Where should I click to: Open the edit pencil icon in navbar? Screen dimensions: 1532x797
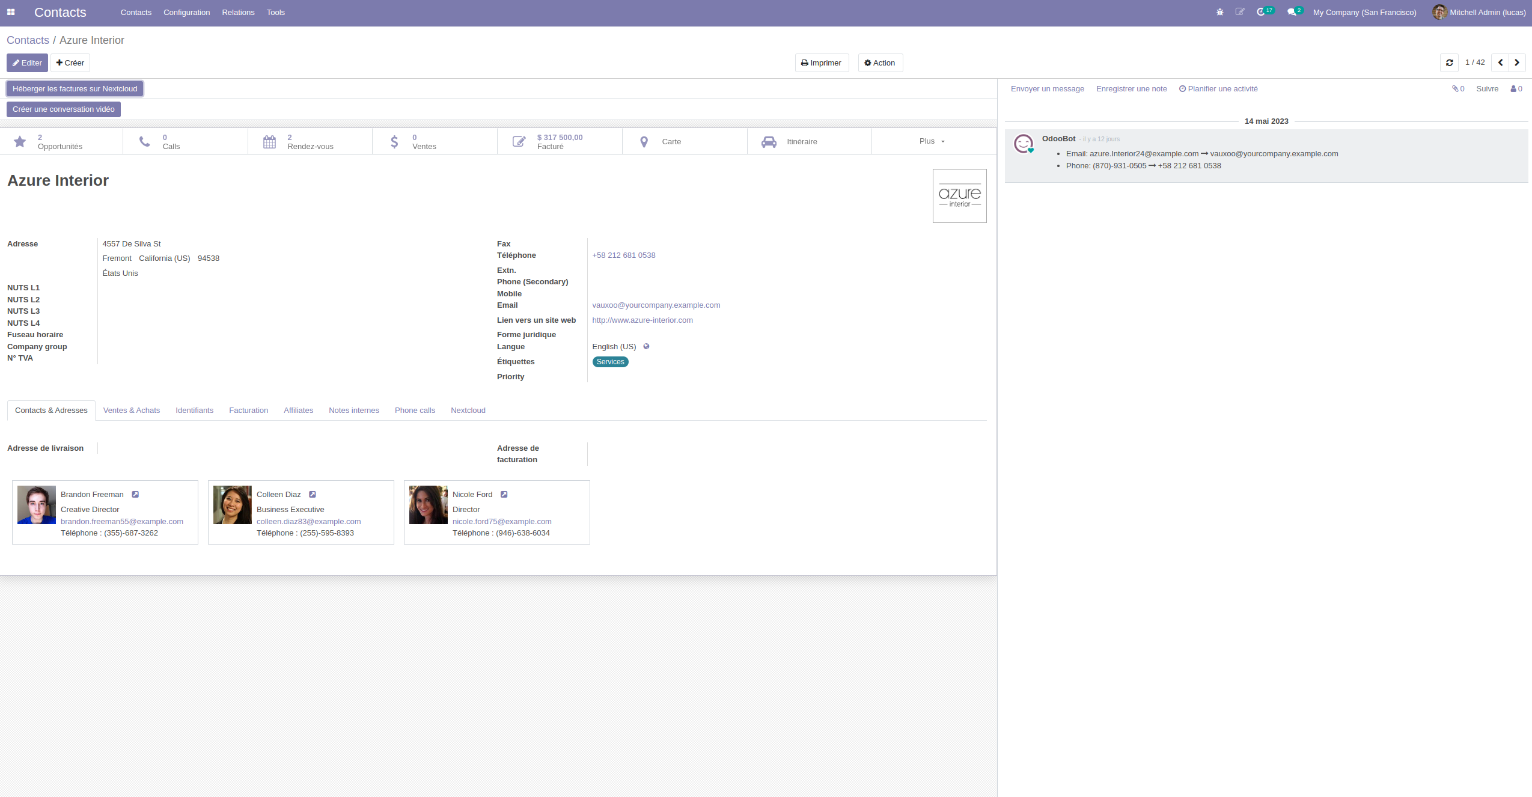pos(1239,12)
